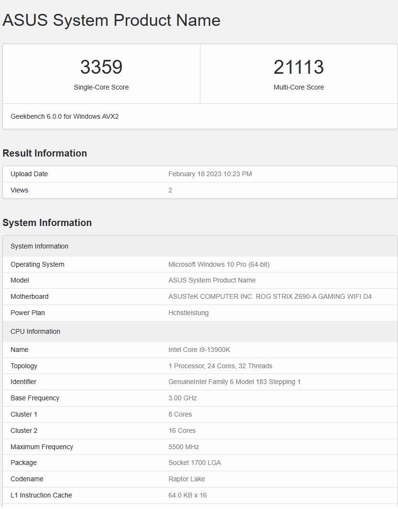Click Geekbench 6.0.0 for Windows AVX2 text

pos(65,116)
